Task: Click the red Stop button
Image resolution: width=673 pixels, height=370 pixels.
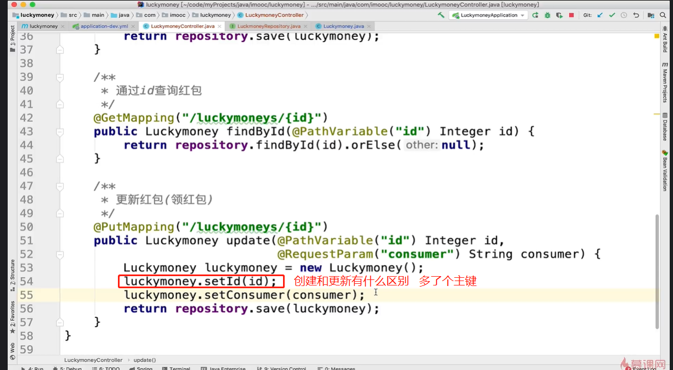Action: pyautogui.click(x=572, y=15)
